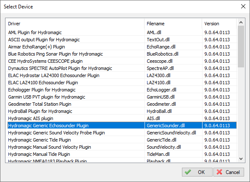
Task: Click the AIS.dll filename cell
Action: [x=173, y=118]
